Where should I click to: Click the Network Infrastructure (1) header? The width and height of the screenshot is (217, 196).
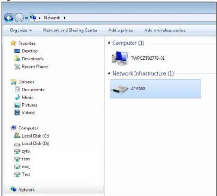click(x=143, y=73)
